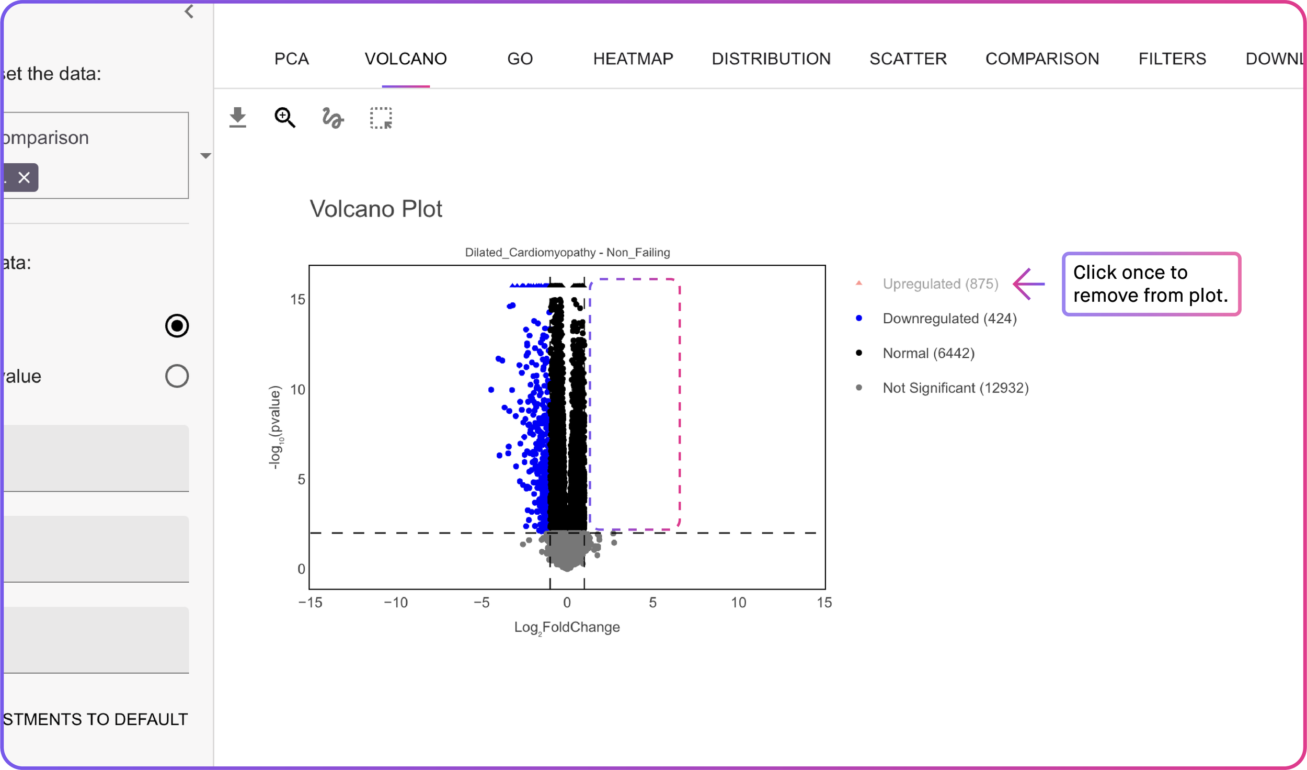Remove the selected comparison chip

point(24,177)
